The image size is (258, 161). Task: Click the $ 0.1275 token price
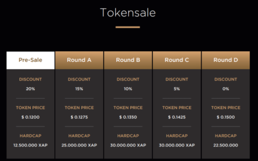(79, 117)
